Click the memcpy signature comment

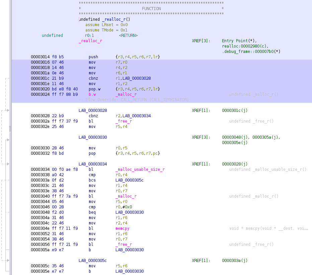268,228
